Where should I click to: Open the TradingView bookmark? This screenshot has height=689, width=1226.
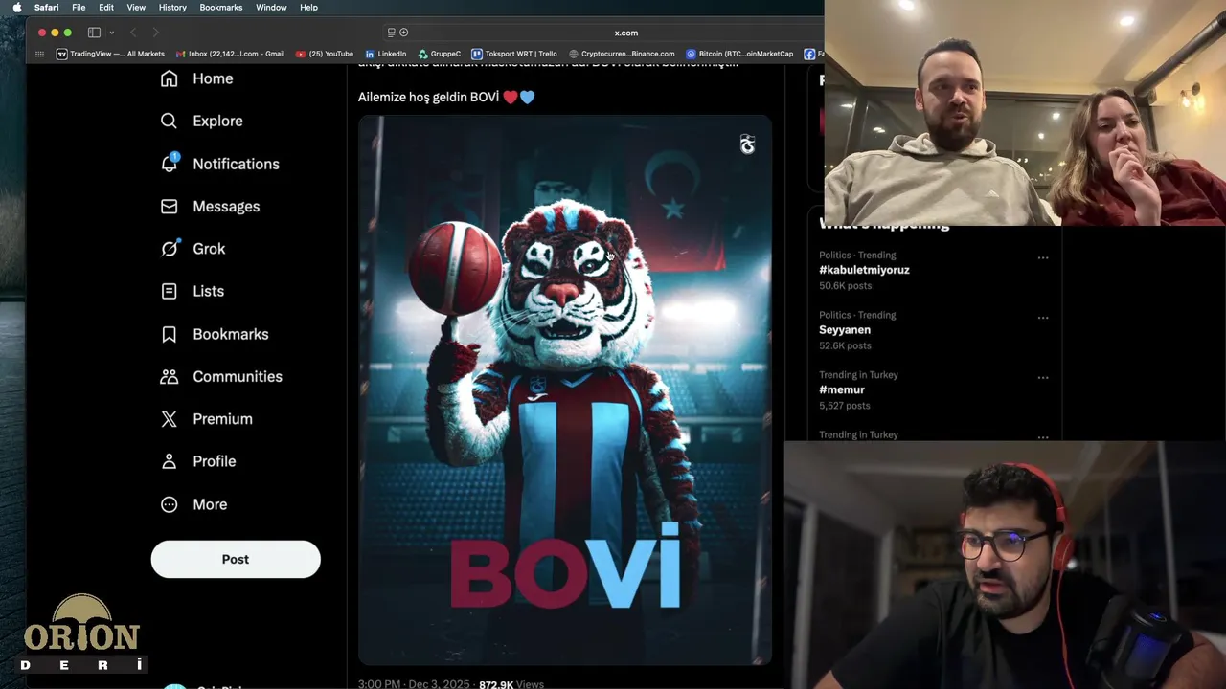coord(110,54)
